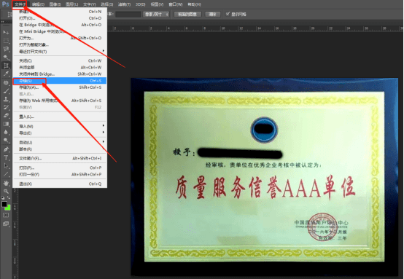Toggle the show grid checkbox in options bar

[x=228, y=14]
